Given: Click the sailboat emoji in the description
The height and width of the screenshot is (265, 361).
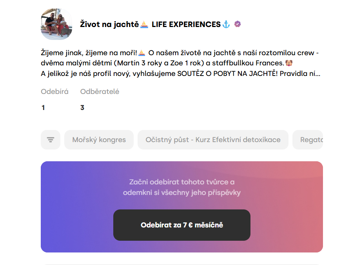Looking at the screenshot, I should [142, 53].
